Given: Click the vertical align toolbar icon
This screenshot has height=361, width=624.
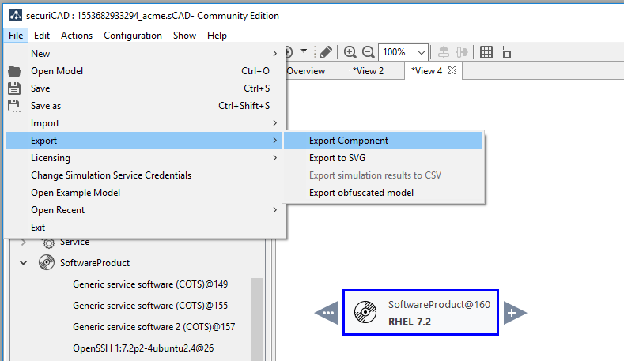Looking at the screenshot, I should 462,52.
